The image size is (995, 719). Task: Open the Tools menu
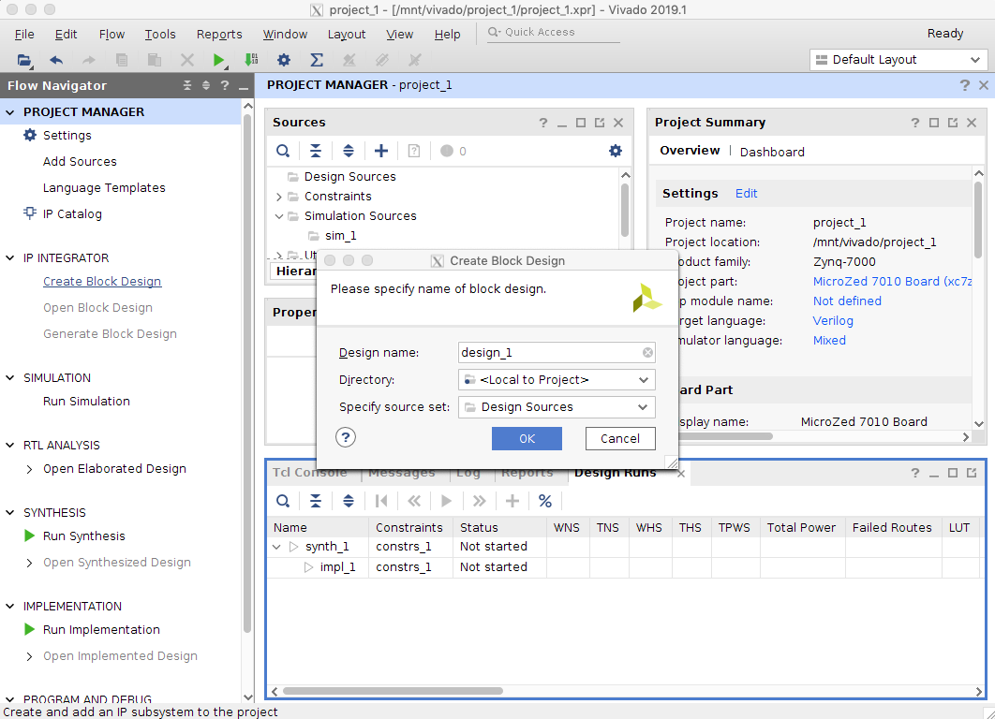click(160, 35)
